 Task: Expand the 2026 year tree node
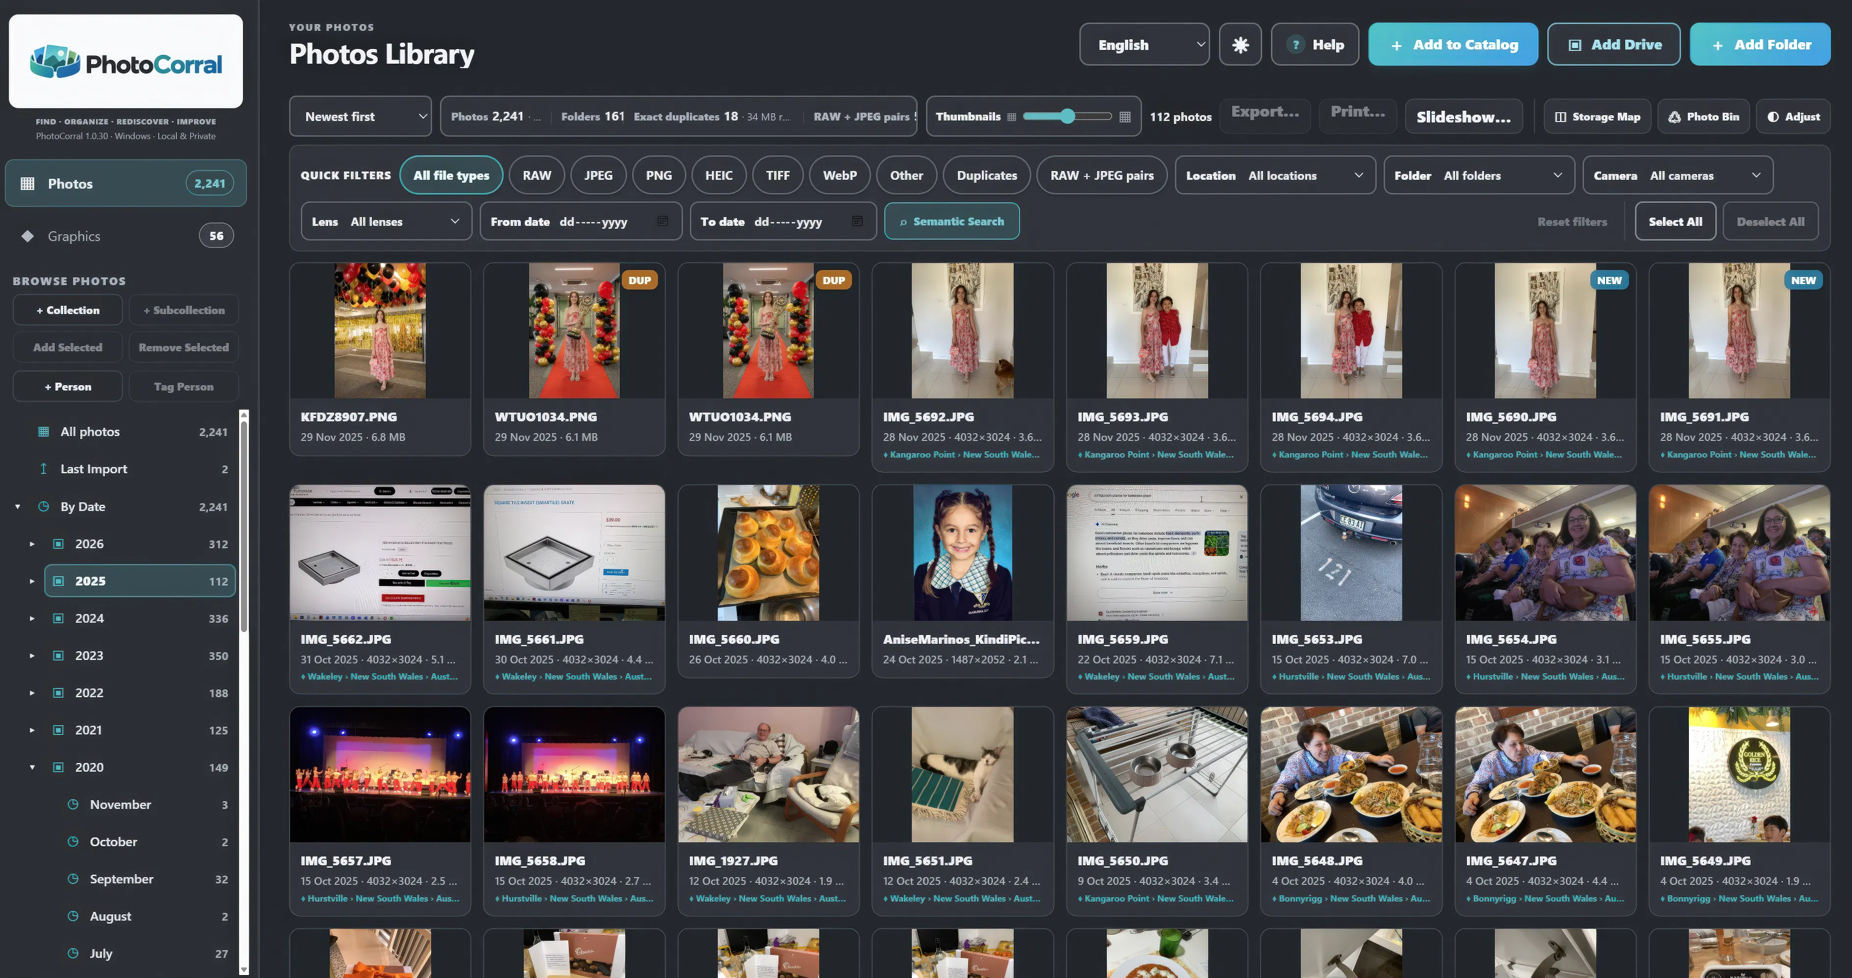point(32,544)
